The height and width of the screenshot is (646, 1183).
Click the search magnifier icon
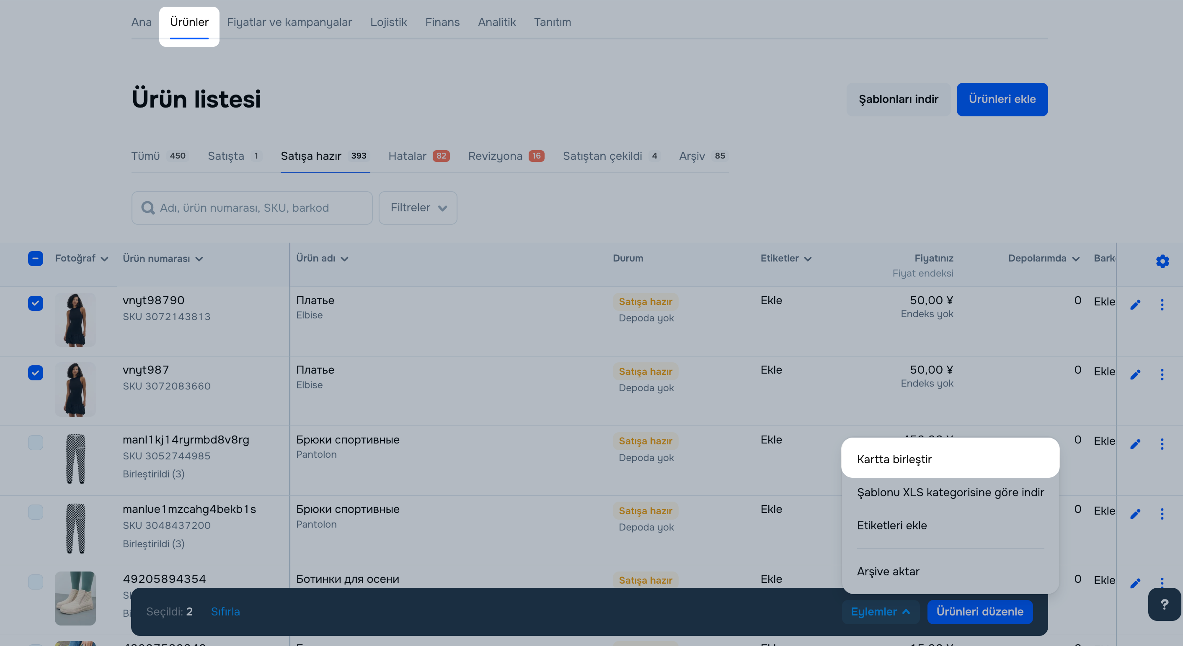[x=148, y=208]
